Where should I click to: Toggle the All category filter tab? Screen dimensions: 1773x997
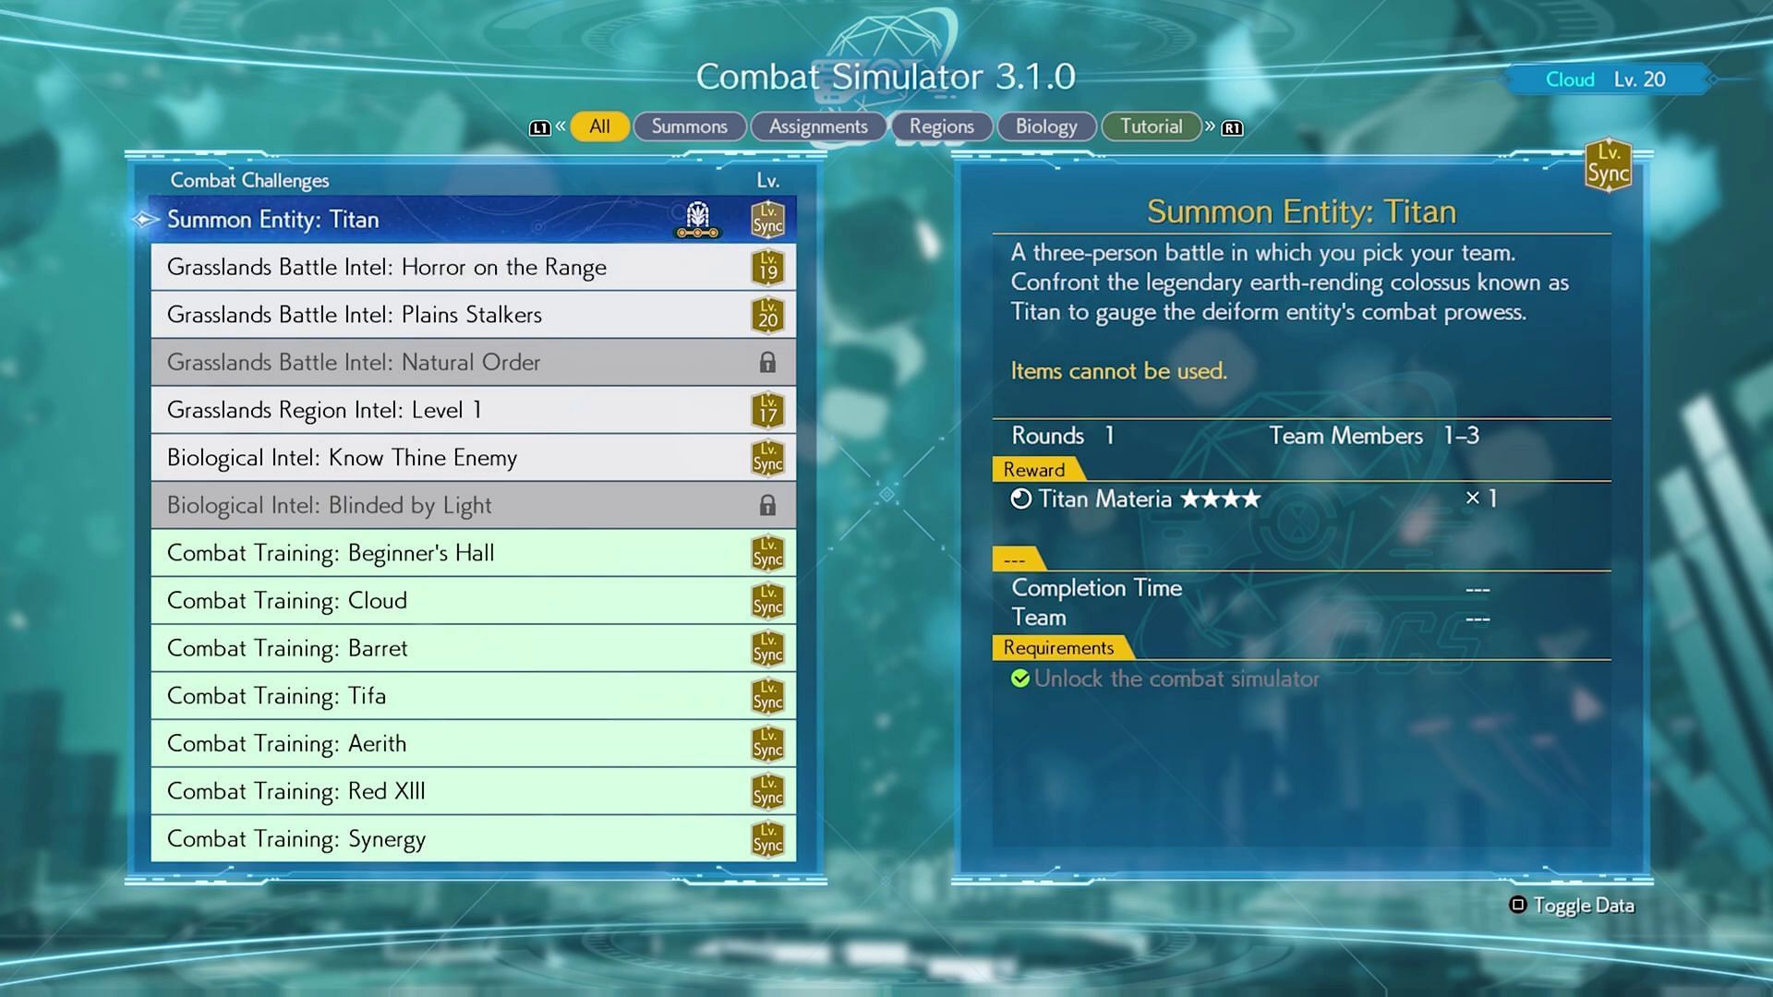point(599,126)
